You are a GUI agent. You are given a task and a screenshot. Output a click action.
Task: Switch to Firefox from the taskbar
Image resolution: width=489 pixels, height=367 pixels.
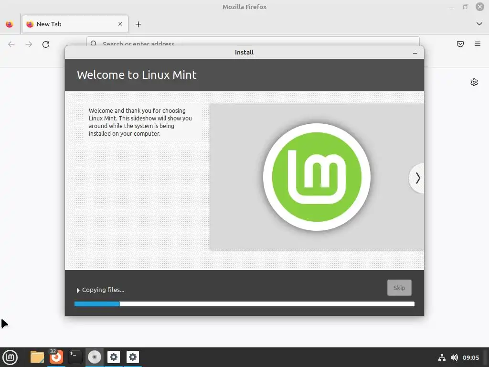(56, 357)
